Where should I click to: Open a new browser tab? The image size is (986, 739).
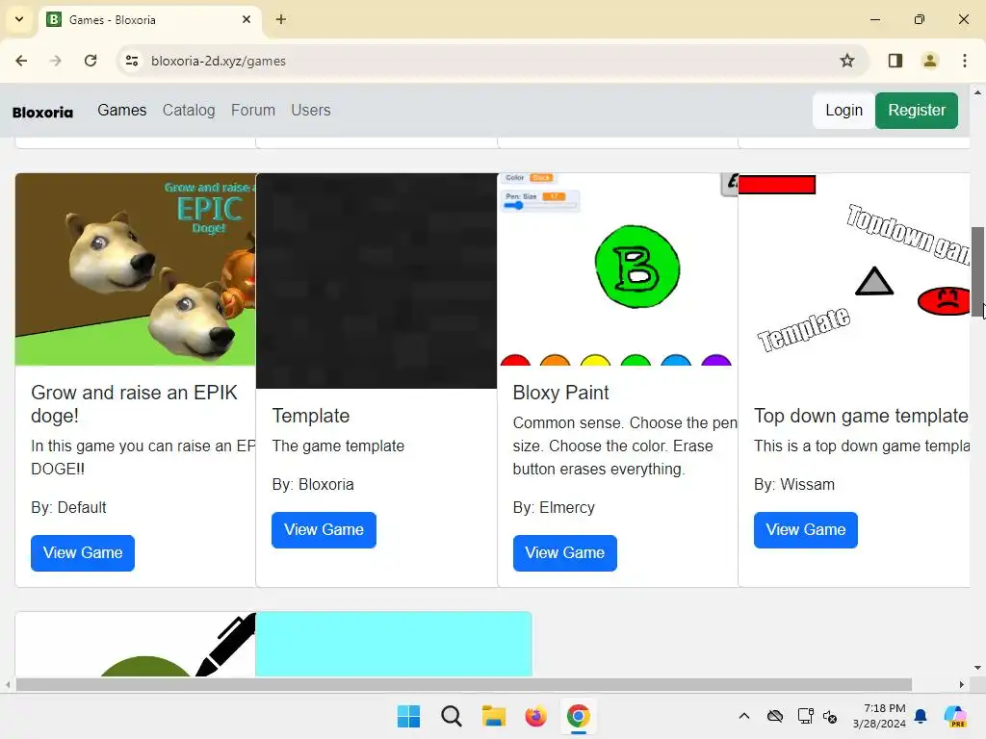(x=281, y=19)
